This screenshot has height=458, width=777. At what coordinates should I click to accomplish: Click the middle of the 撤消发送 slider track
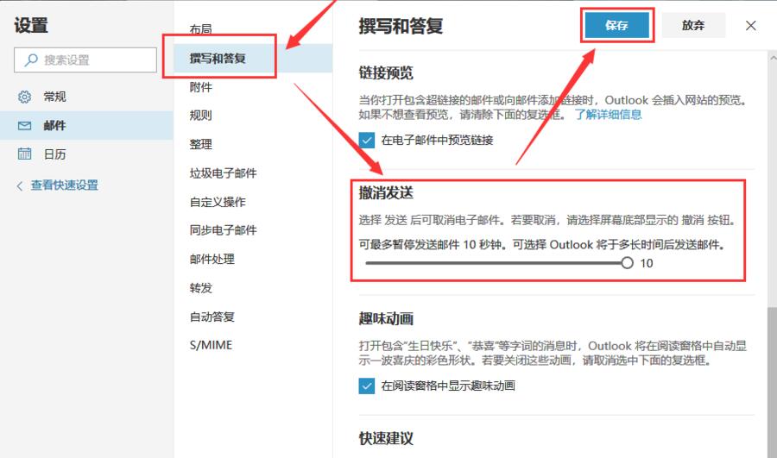click(x=496, y=263)
